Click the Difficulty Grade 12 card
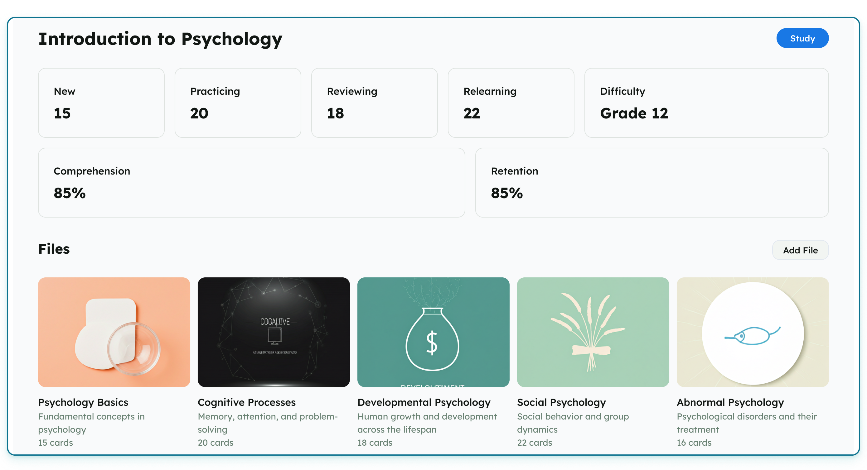 (706, 103)
